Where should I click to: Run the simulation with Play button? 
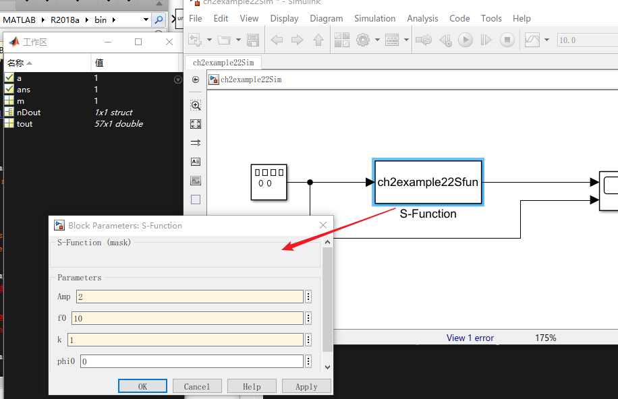click(466, 40)
